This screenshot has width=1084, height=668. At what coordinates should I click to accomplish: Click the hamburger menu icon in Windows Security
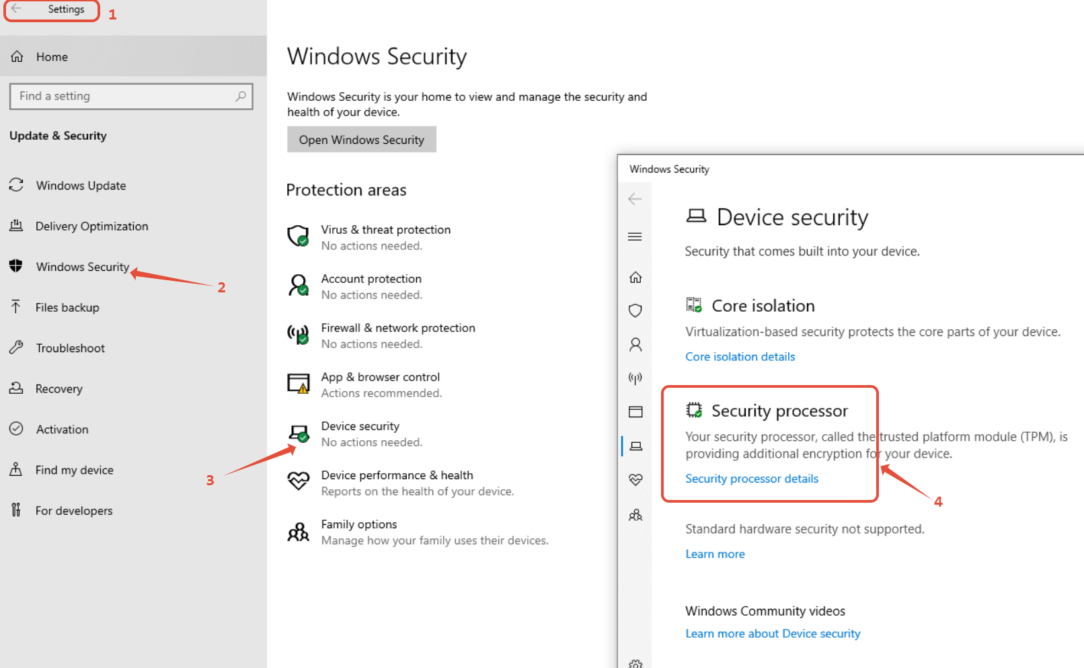[x=635, y=237]
